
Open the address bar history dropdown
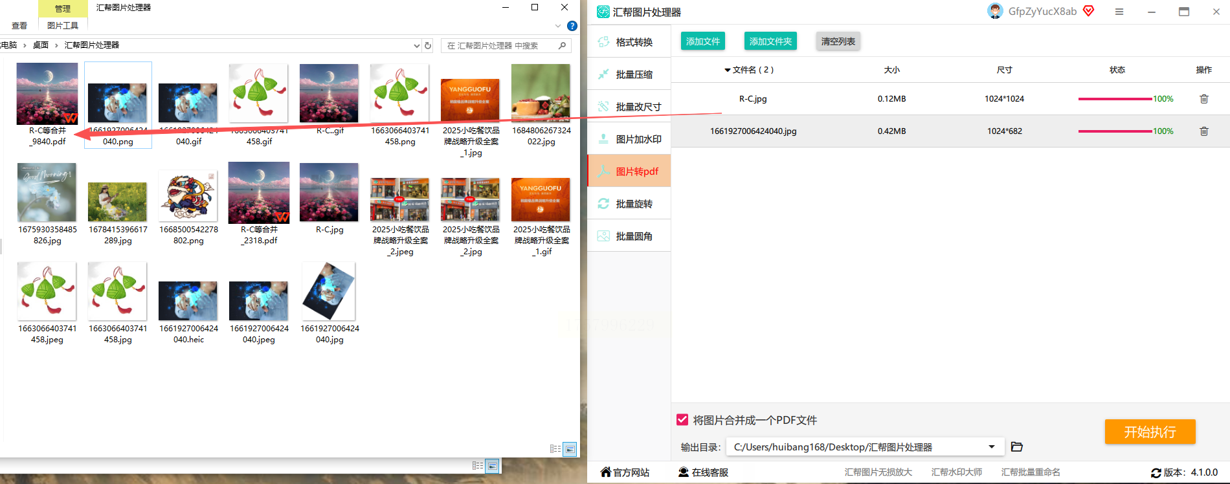[x=416, y=45]
